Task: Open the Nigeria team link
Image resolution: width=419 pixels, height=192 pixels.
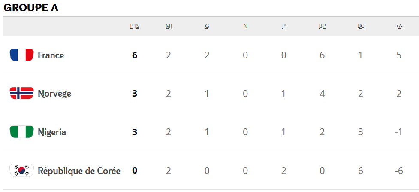Action: tap(52, 132)
